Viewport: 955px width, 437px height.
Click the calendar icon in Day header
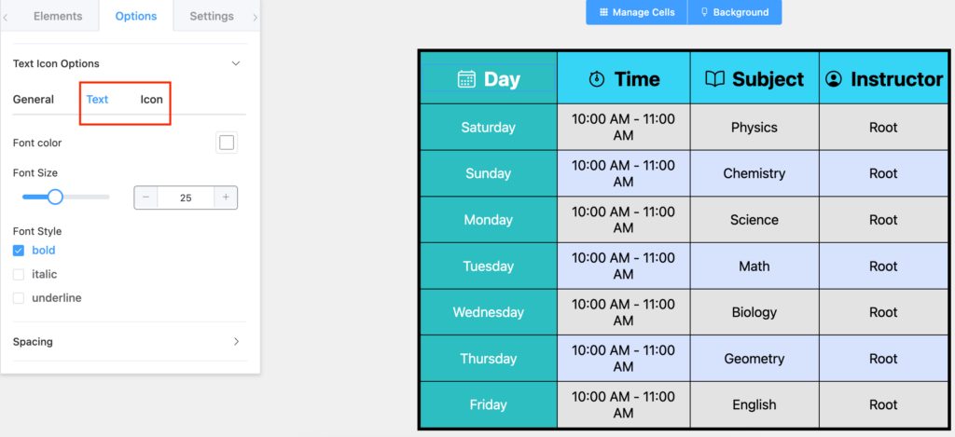pos(466,79)
